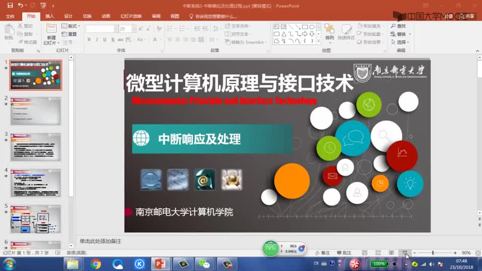The width and height of the screenshot is (482, 271).
Task: Switch to Reading view icon
Action: coord(391,253)
